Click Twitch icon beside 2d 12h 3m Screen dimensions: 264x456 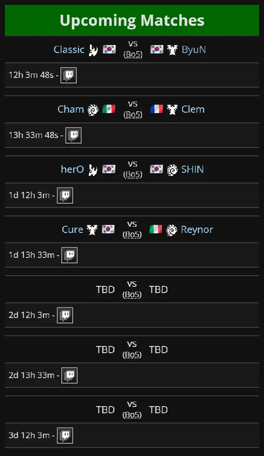click(65, 315)
